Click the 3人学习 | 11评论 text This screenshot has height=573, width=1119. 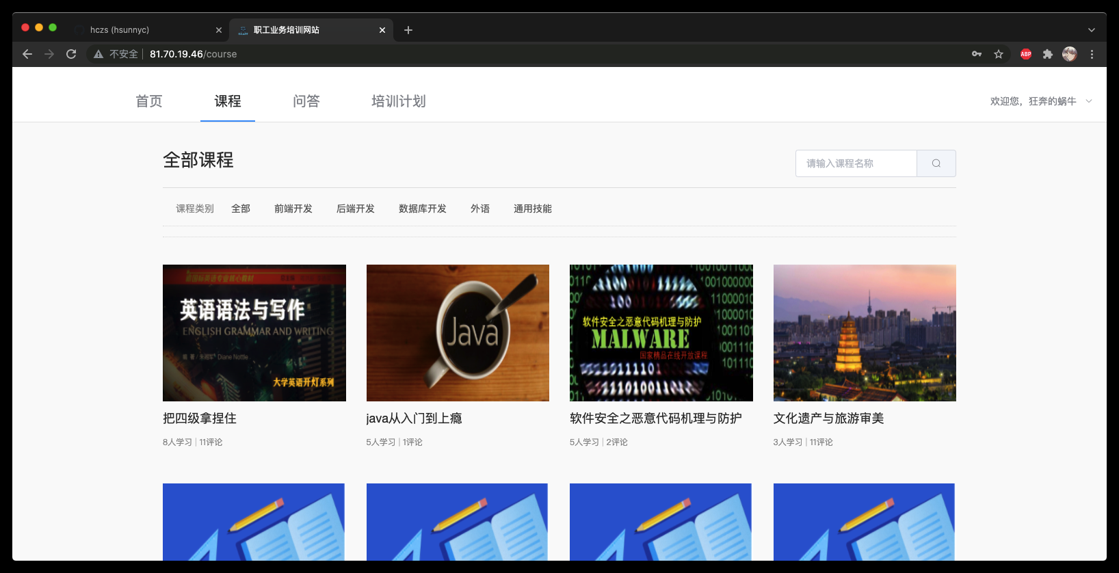[x=803, y=442]
